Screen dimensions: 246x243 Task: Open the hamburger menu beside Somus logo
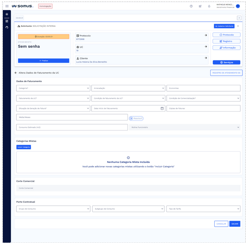coord(7,6)
